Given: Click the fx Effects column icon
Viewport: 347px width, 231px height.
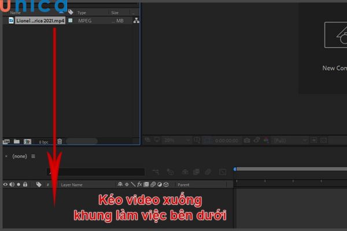Looking at the screenshot, I should pyautogui.click(x=139, y=184).
